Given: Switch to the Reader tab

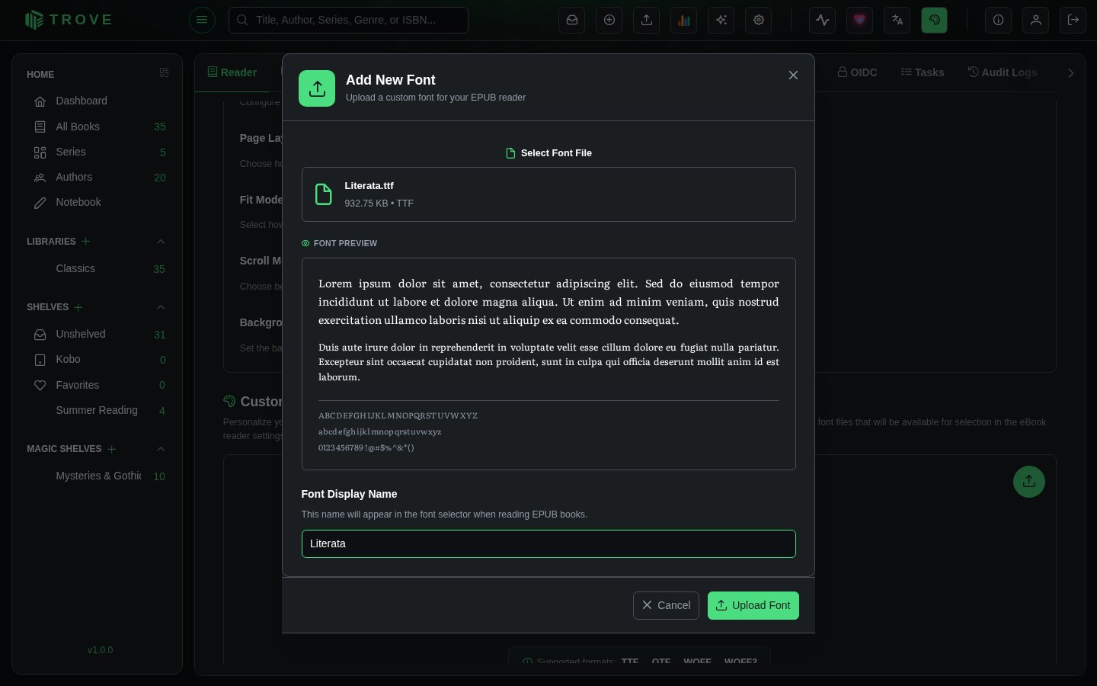Looking at the screenshot, I should [232, 72].
